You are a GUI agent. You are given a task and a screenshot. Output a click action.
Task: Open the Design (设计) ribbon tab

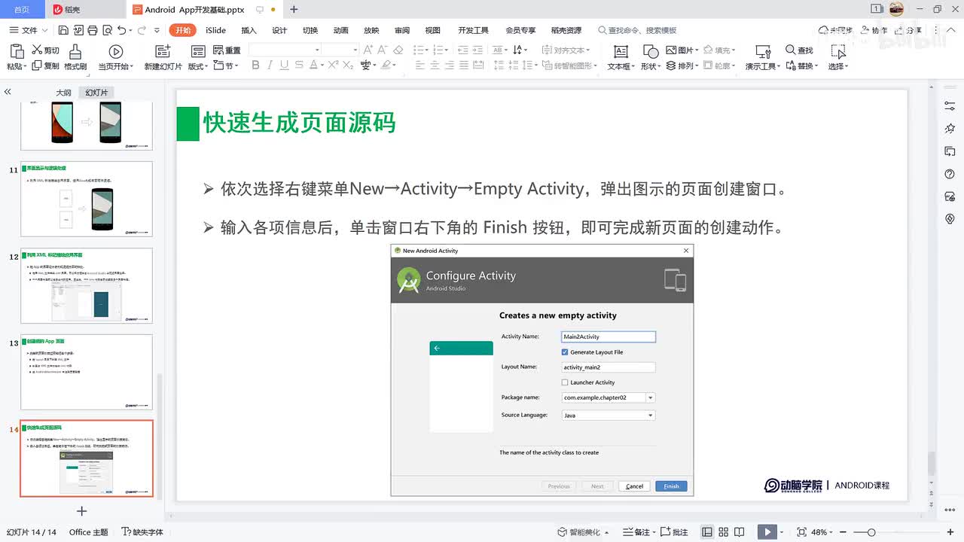tap(279, 30)
